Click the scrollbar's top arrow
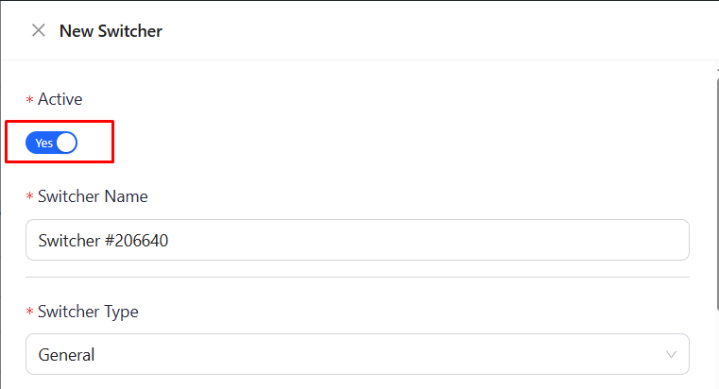Image resolution: width=719 pixels, height=389 pixels. pyautogui.click(x=714, y=70)
